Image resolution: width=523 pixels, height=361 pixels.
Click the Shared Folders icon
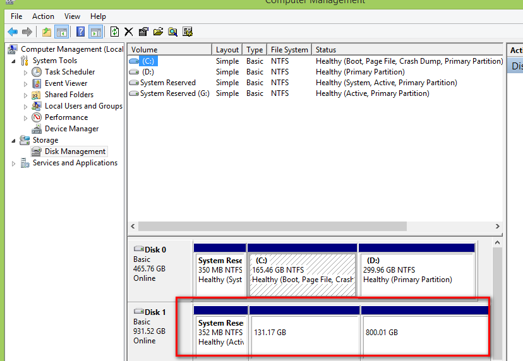point(36,95)
